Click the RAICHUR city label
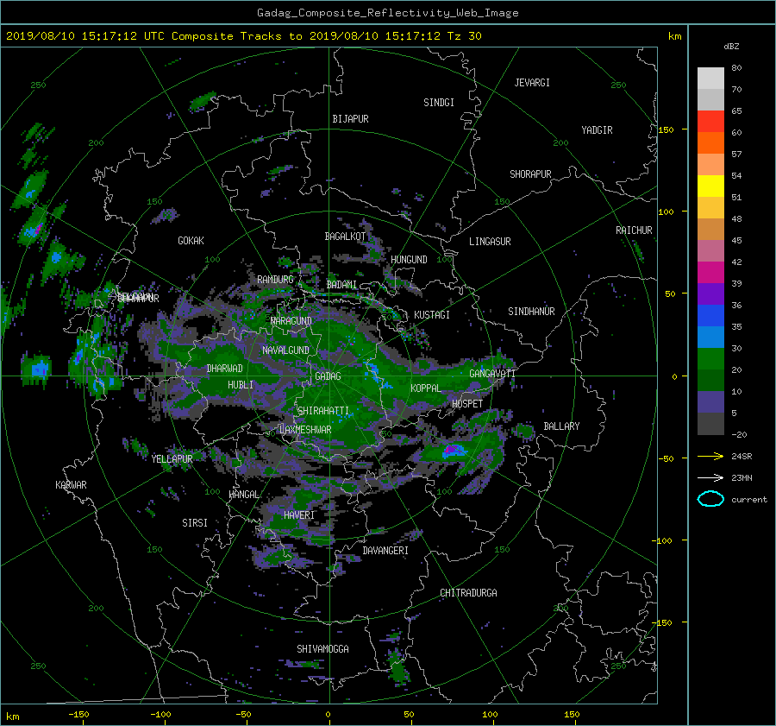Image resolution: width=776 pixels, height=726 pixels. pyautogui.click(x=634, y=230)
